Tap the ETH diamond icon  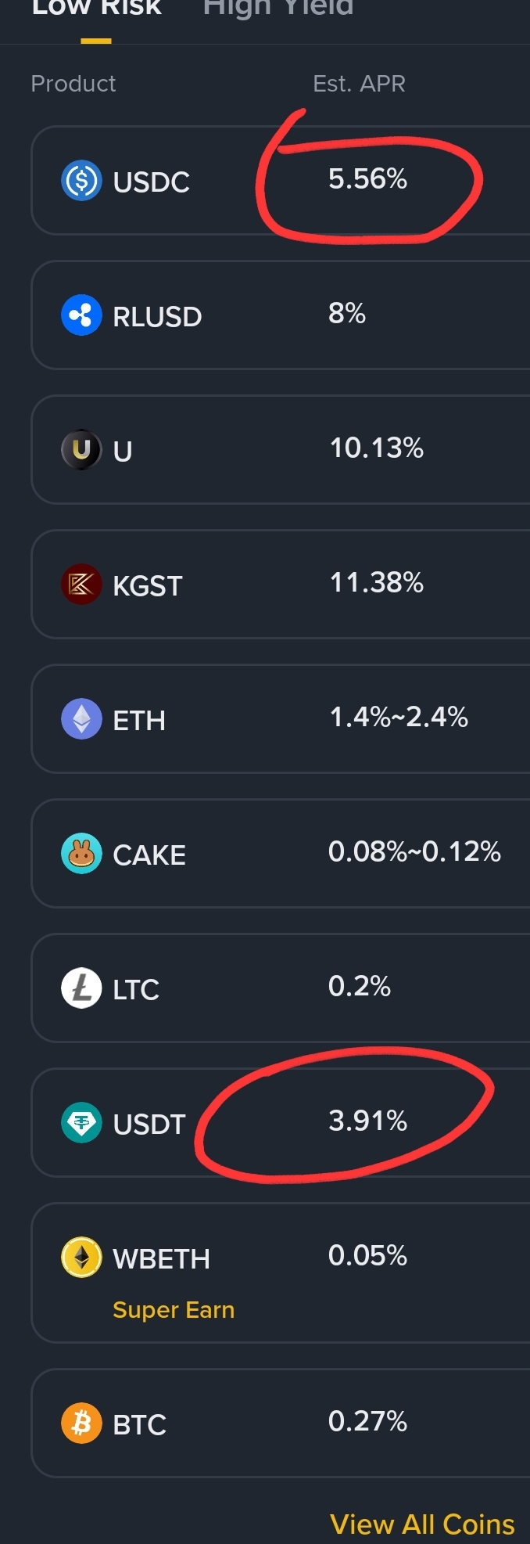[x=81, y=718]
